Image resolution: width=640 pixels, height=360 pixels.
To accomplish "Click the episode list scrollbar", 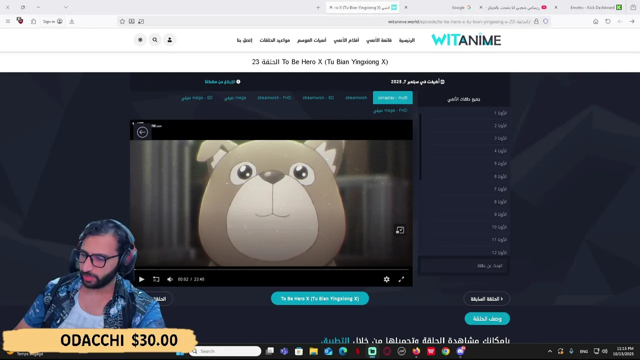I will [420, 146].
